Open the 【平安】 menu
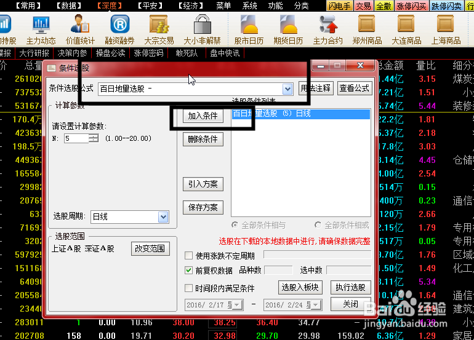 (150, 6)
